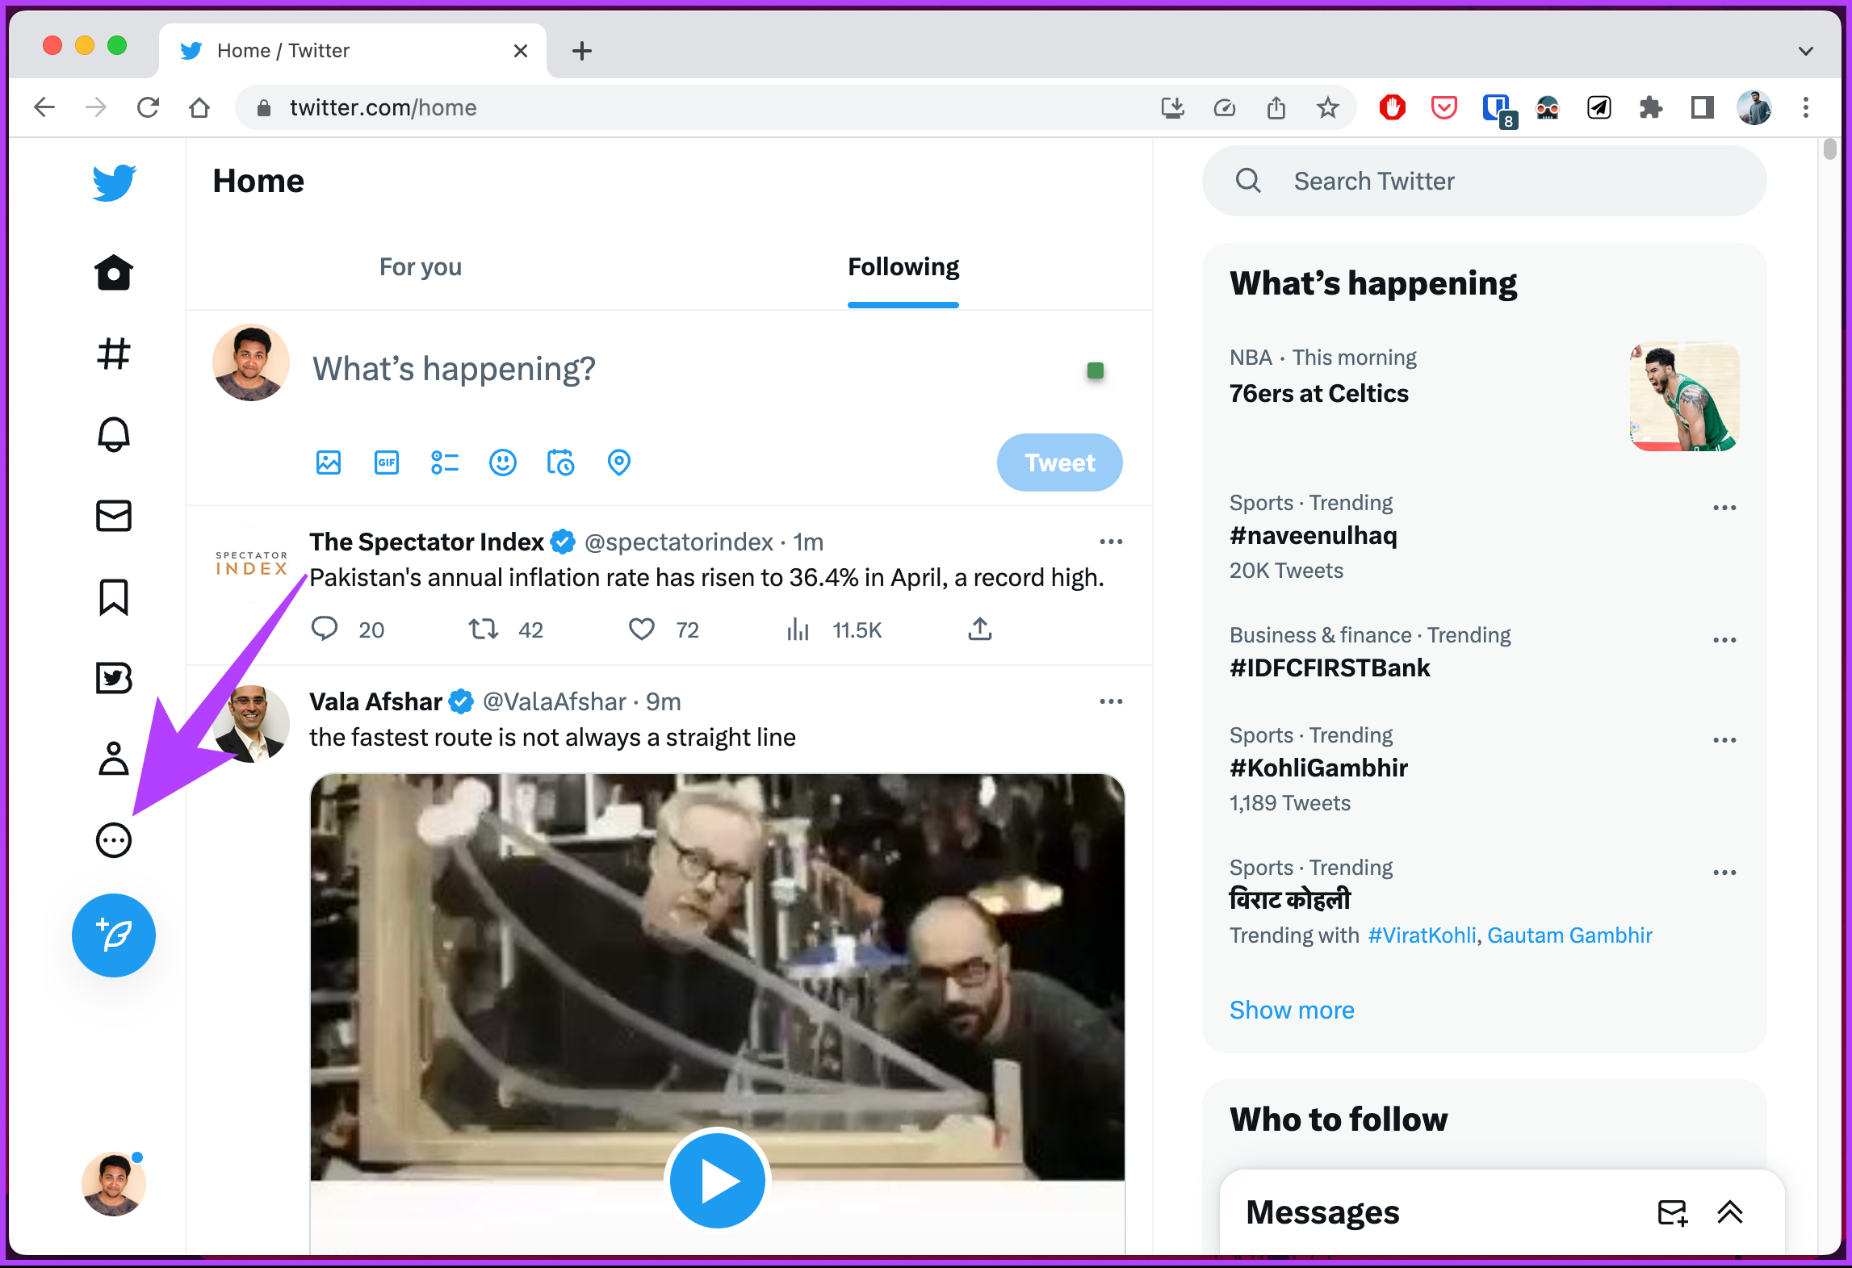
Task: Open the Gautam Gambhir trend link
Action: [x=1569, y=935]
